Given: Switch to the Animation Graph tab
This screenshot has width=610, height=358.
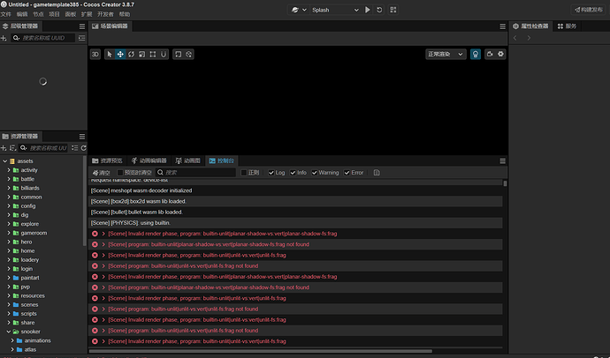Looking at the screenshot, I should (188, 160).
